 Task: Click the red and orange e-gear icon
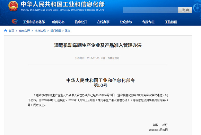click(15, 21)
